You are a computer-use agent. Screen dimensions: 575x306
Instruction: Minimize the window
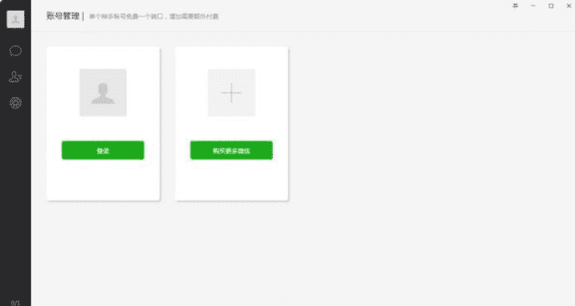[x=533, y=6]
